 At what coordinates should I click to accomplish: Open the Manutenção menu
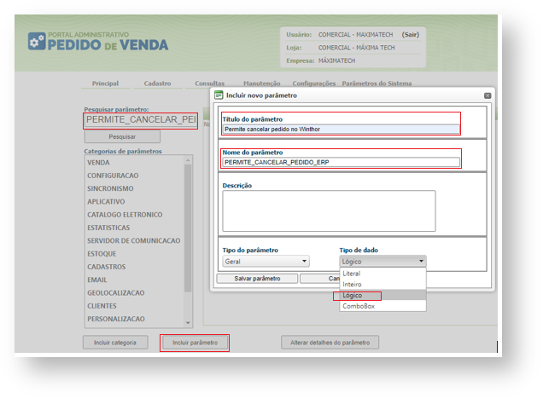pos(262,84)
